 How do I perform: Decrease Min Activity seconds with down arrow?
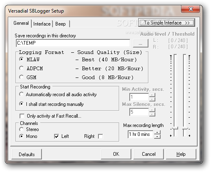click(152, 99)
